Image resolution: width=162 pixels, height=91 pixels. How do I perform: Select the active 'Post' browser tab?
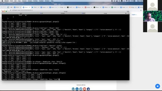click(26, 7)
